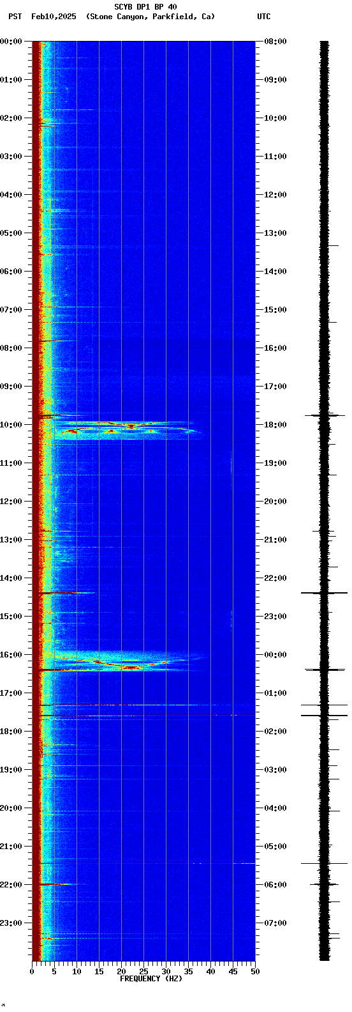The width and height of the screenshot is (352, 1012).
Task: Click the wide waveform spike near 22:25 UTC
Action: (325, 593)
